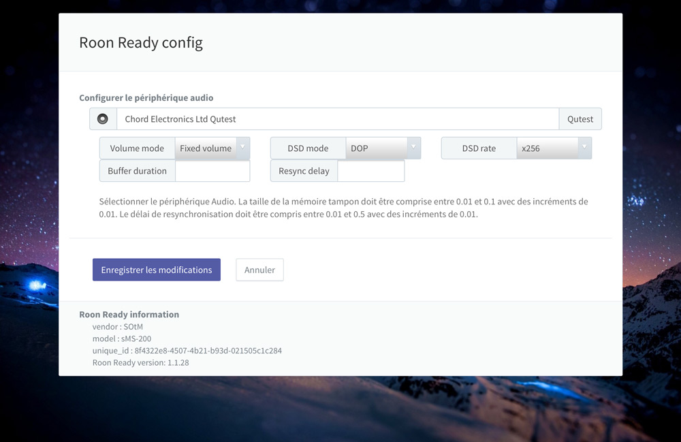Screen dimensions: 681x442
Task: Click the help text about mémoire tampon
Action: click(x=343, y=208)
